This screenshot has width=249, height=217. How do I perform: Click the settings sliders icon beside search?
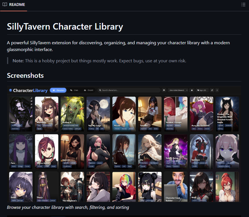pyautogui.click(x=164, y=90)
